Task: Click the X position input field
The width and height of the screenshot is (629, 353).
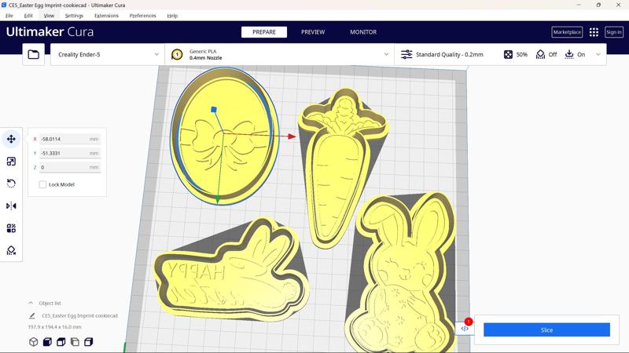Action: (x=70, y=140)
